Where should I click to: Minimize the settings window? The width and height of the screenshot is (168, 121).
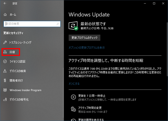tap(145, 3)
